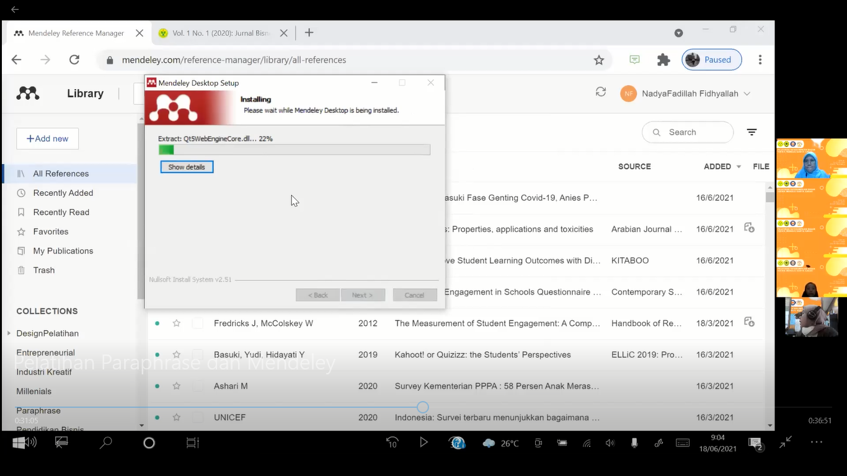Rewind the video 10 seconds
Screen dimensions: 847x476
[392, 443]
